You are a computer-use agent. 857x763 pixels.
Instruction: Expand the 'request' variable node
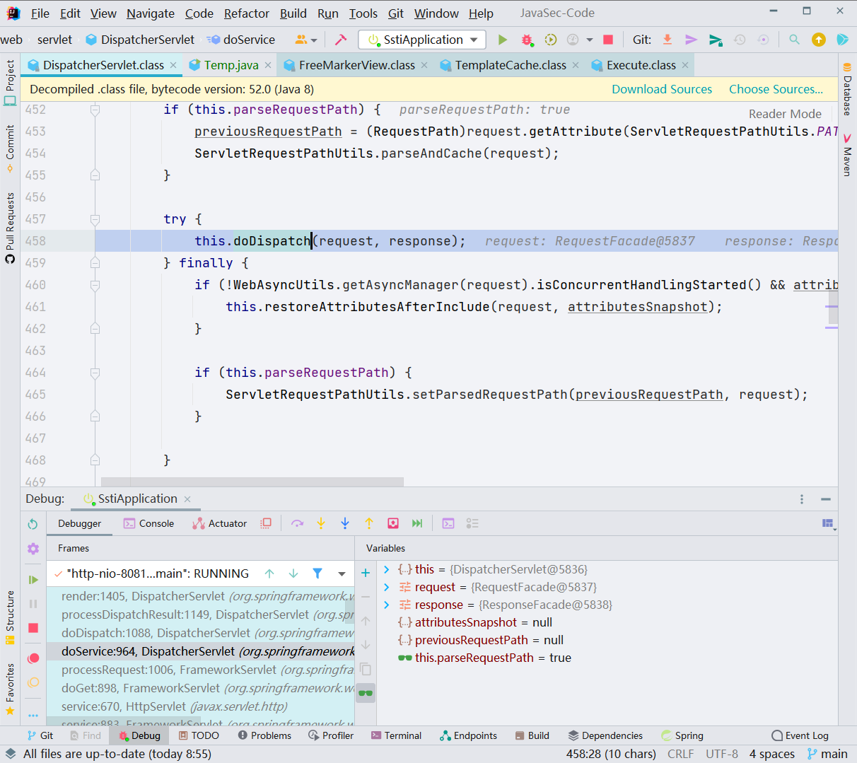click(386, 587)
